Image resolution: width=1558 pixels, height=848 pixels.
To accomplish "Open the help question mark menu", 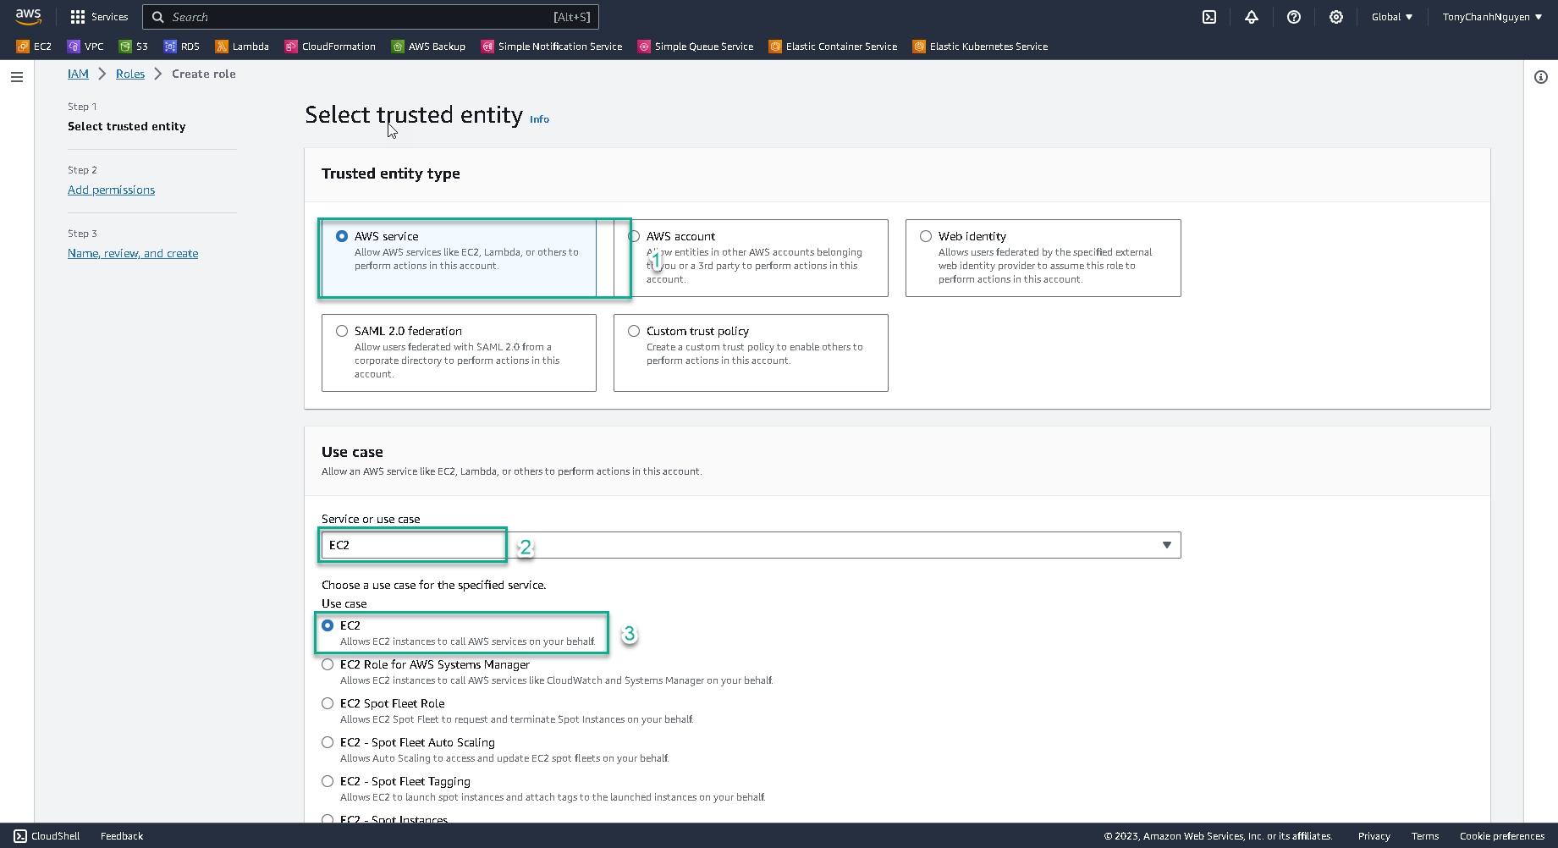I will tap(1294, 17).
